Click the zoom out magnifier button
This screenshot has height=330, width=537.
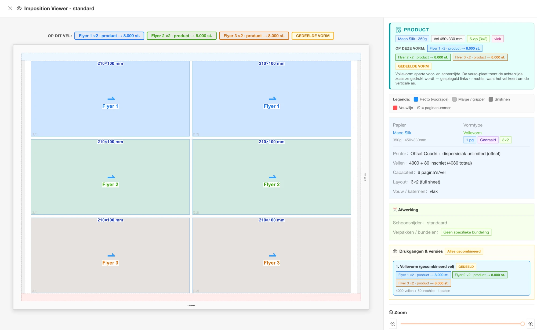point(393,324)
